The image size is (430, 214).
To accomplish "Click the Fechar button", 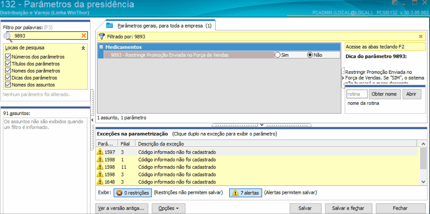I will click(400, 208).
